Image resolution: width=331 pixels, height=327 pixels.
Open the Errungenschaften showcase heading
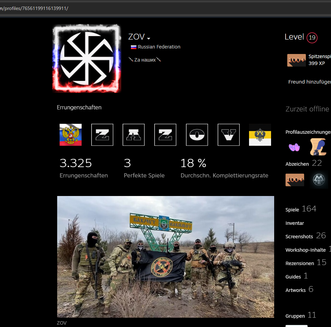click(79, 107)
